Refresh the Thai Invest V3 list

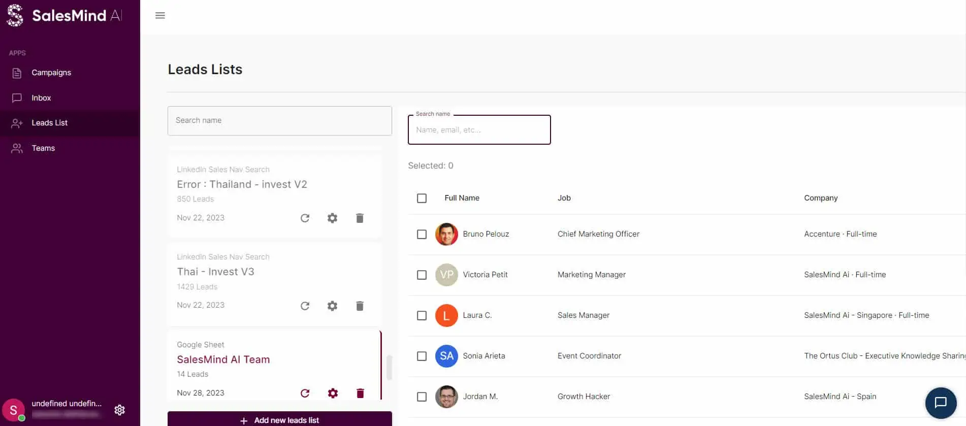click(305, 306)
